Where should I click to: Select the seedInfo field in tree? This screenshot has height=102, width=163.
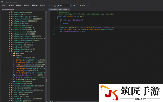click(x=31, y=77)
